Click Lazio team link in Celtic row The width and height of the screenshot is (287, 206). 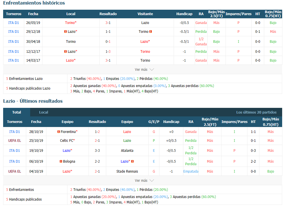point(127,140)
